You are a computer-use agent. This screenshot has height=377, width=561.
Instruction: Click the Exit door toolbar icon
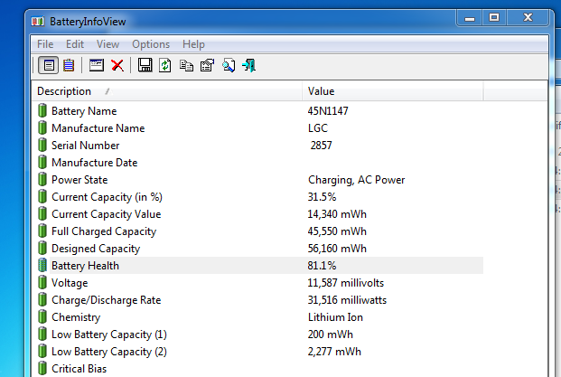point(249,65)
